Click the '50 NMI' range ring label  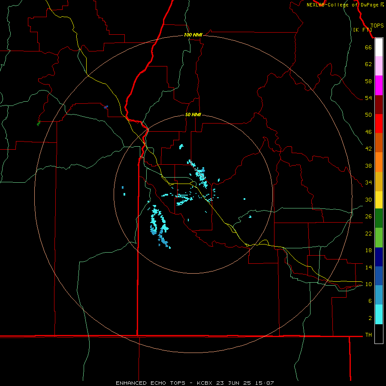point(193,115)
